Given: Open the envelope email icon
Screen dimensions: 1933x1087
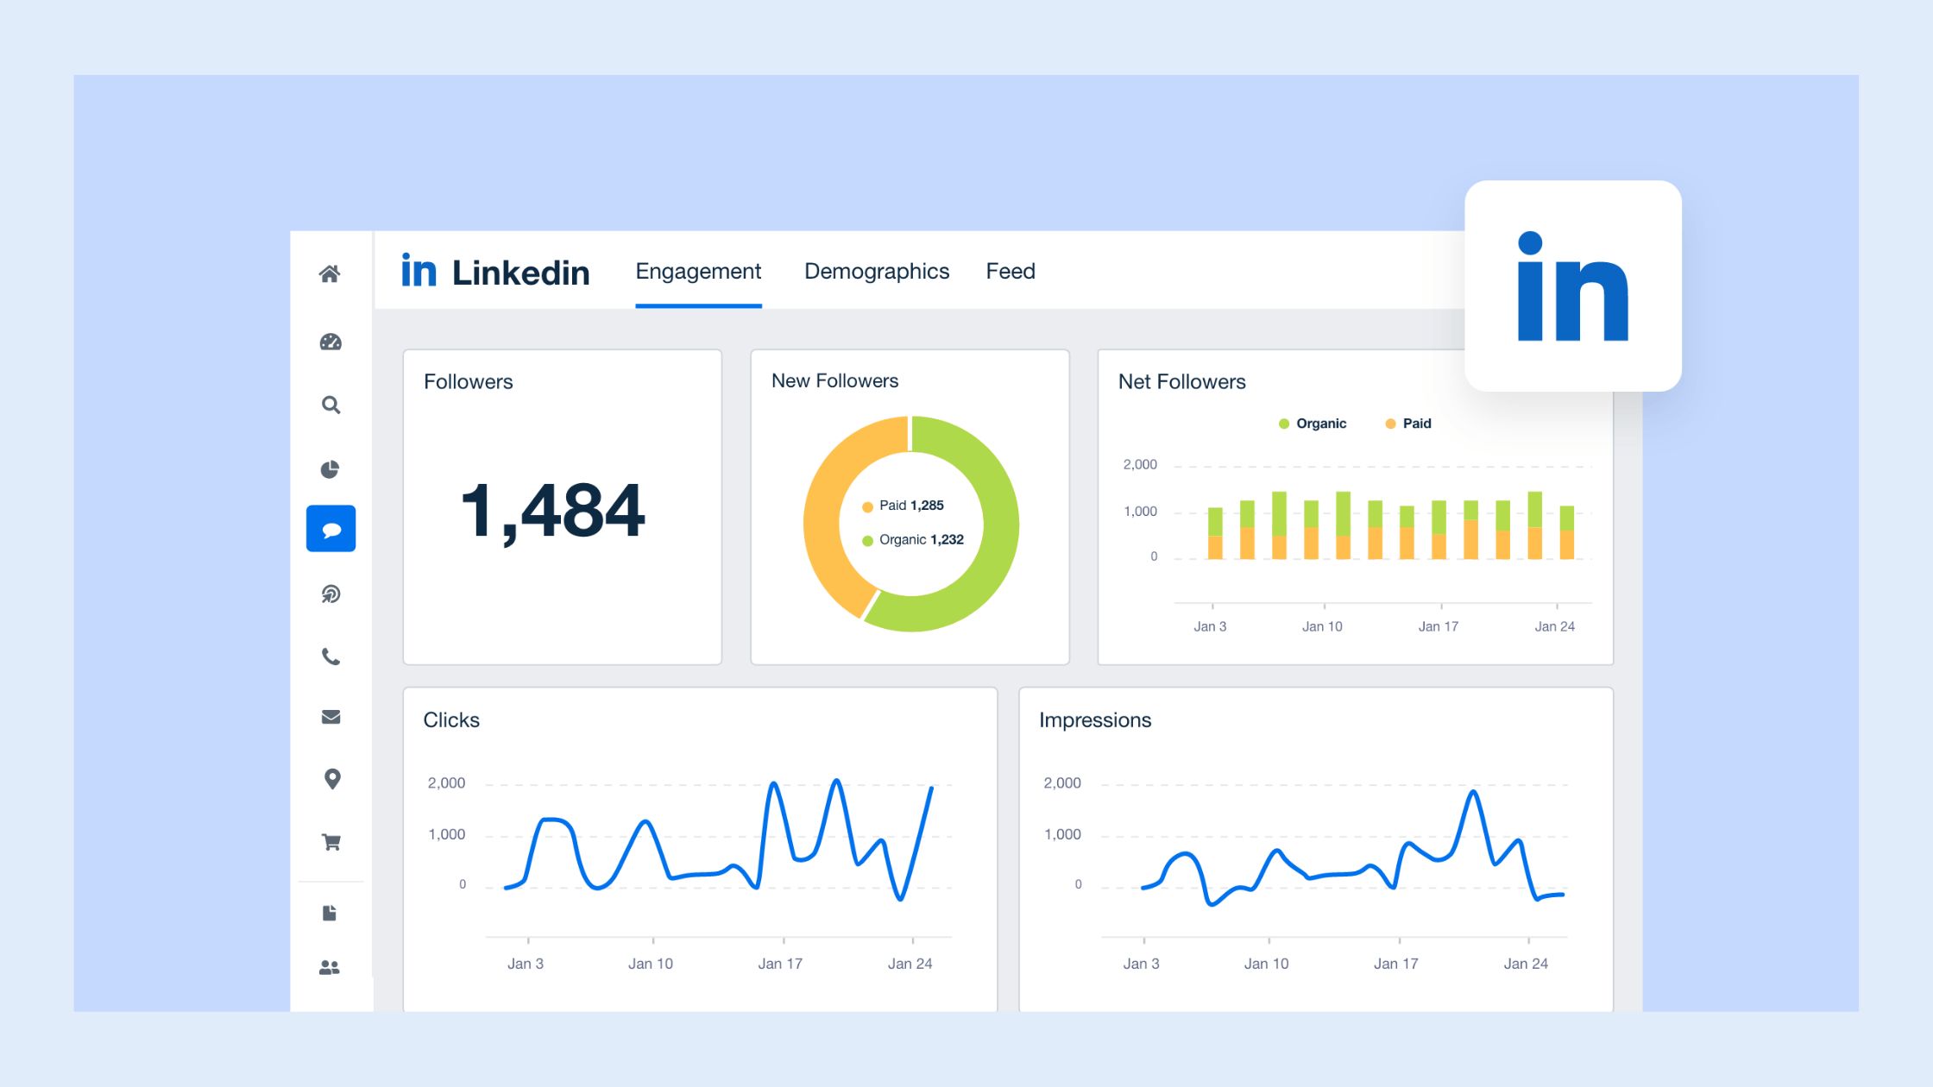Looking at the screenshot, I should (331, 718).
